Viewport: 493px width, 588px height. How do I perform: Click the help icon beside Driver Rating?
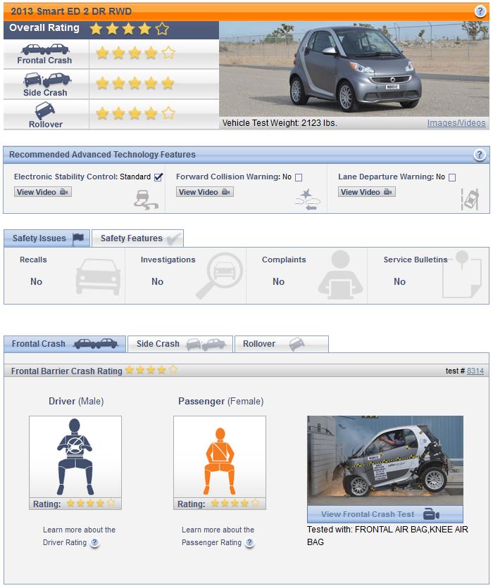coord(95,542)
